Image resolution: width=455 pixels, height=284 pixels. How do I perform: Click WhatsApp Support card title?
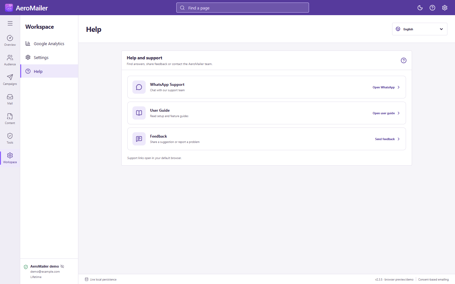167,85
